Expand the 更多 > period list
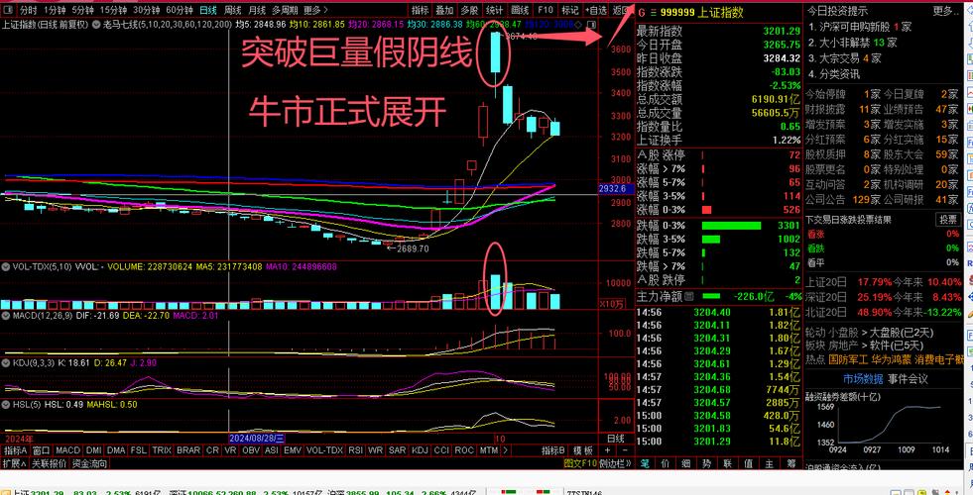973x495 pixels. (315, 10)
